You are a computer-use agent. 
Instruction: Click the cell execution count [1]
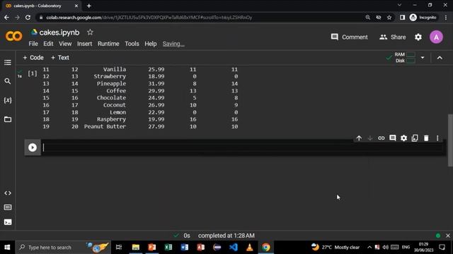[33, 73]
